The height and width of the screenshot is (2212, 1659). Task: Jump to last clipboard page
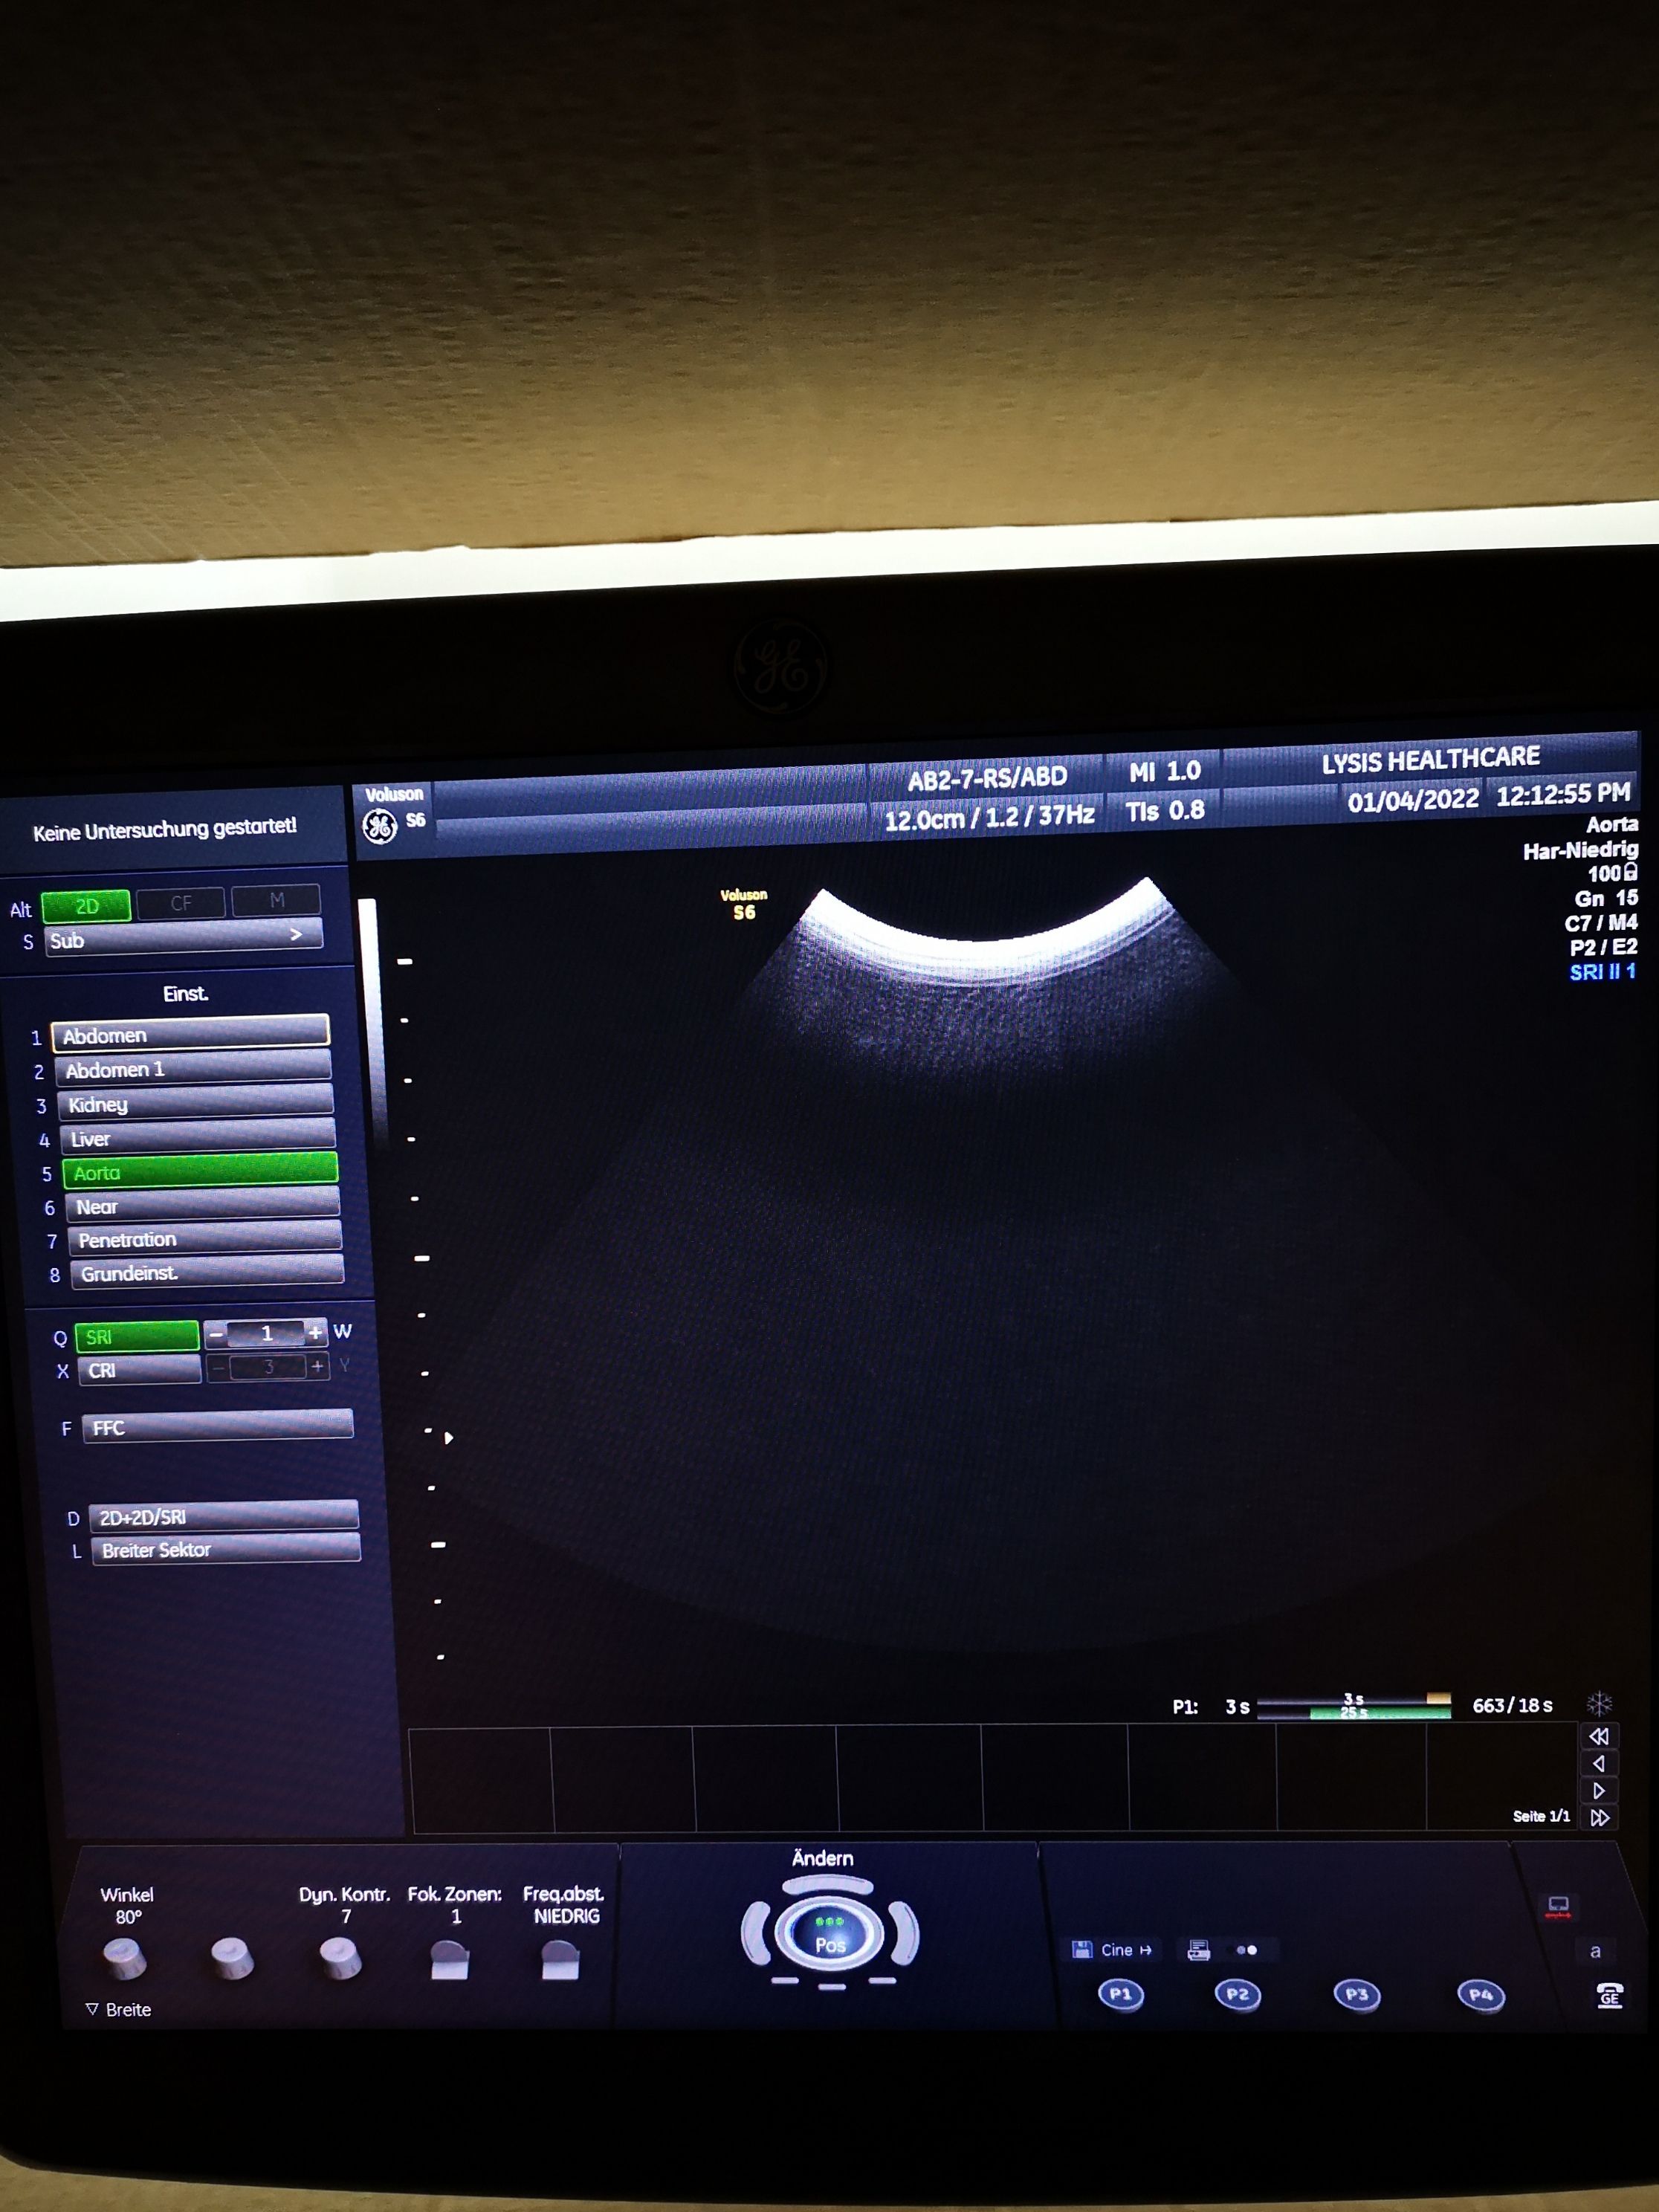(x=1599, y=1817)
